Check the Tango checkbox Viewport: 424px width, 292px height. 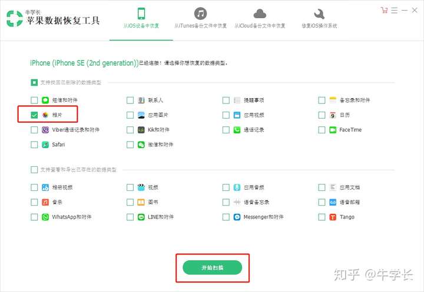322,217
